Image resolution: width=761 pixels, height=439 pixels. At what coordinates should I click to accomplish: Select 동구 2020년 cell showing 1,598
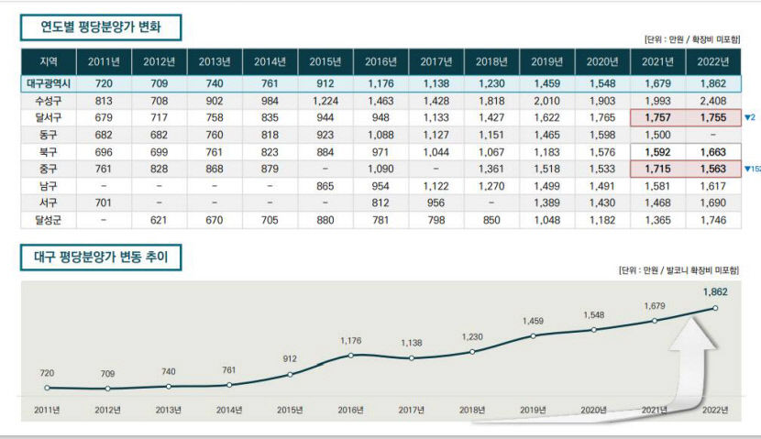click(602, 135)
